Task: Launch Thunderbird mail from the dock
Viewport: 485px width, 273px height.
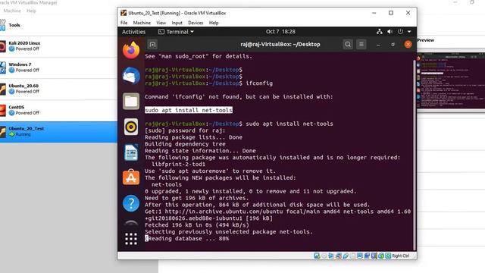Action: click(131, 76)
